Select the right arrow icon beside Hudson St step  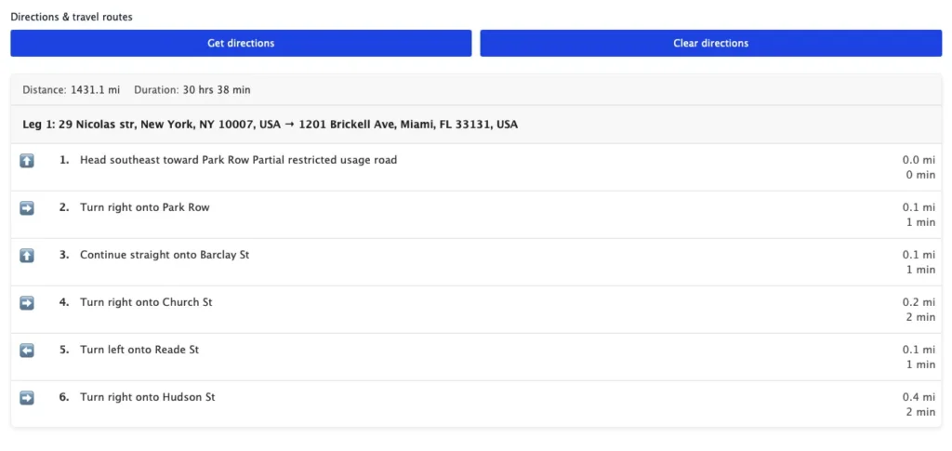tap(27, 398)
